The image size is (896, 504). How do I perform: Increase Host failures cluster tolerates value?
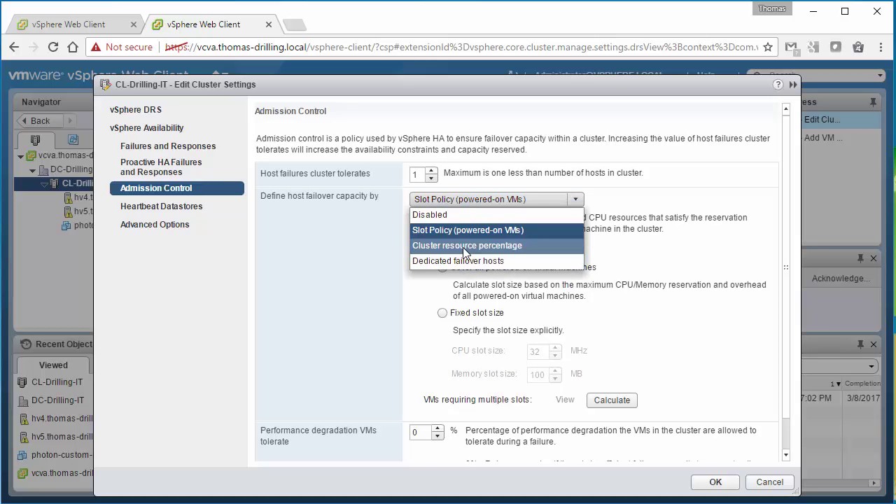431,170
